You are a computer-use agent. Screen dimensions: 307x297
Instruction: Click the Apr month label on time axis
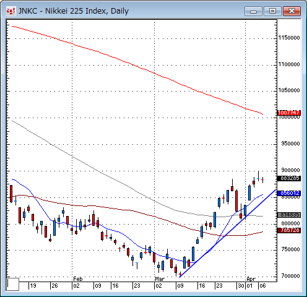click(251, 279)
